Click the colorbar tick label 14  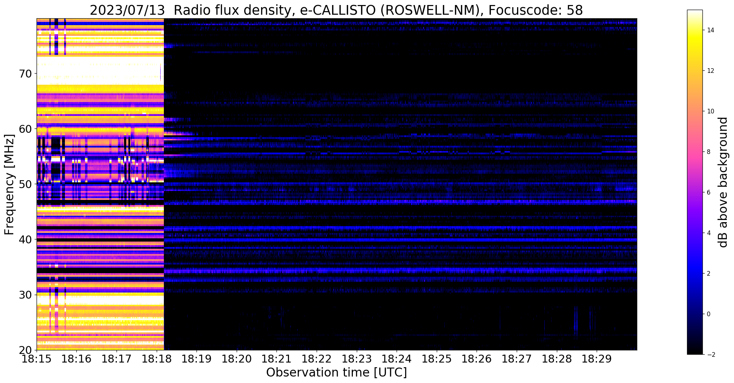tap(710, 30)
